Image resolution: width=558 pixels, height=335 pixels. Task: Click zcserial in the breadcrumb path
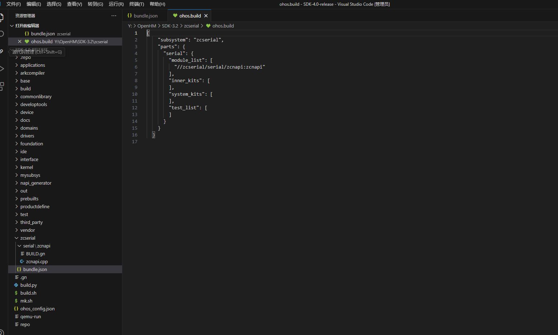click(x=191, y=26)
